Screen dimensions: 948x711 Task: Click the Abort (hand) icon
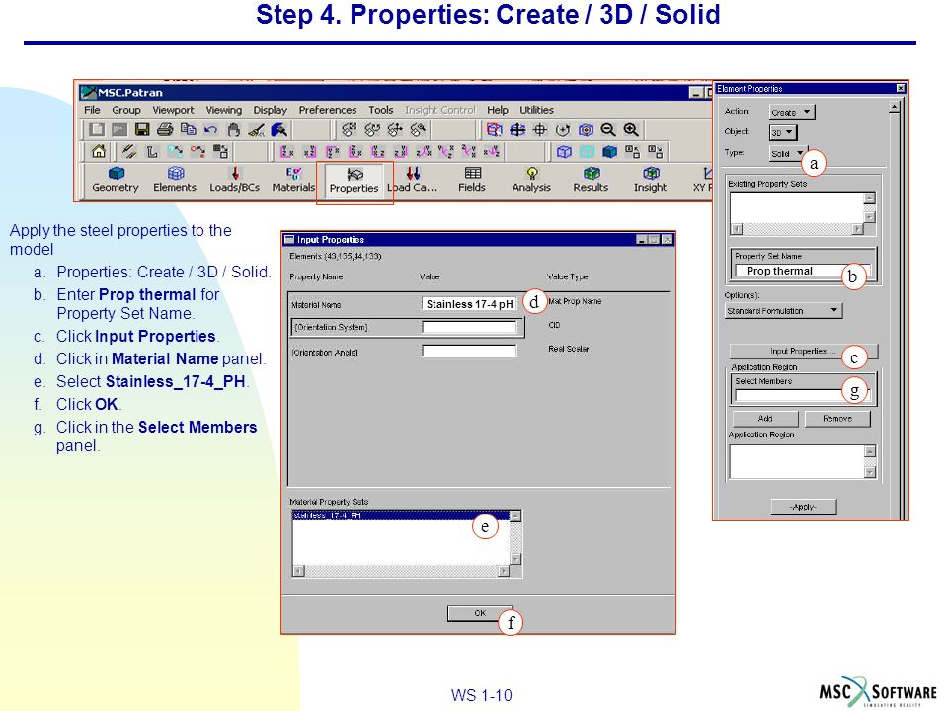point(233,129)
